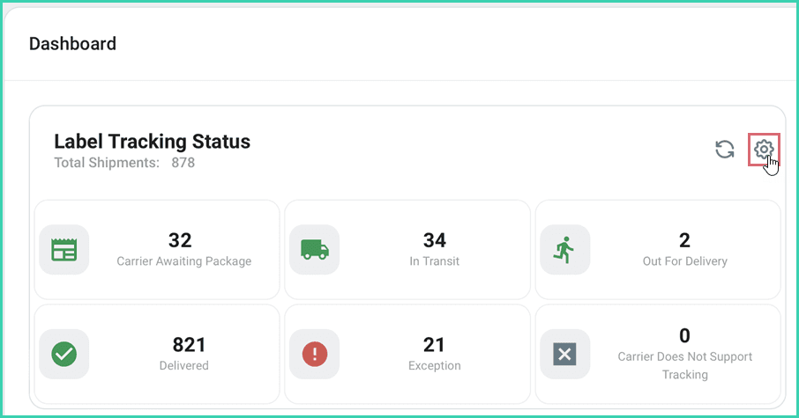This screenshot has width=799, height=418.
Task: Open the Exception shipments card
Action: pos(407,354)
